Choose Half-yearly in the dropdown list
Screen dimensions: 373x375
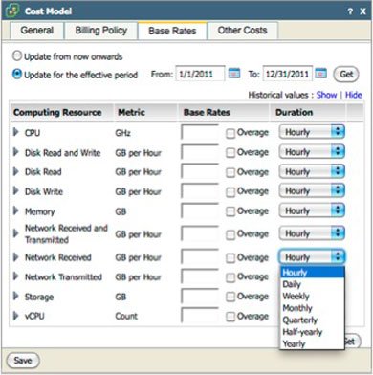312,332
